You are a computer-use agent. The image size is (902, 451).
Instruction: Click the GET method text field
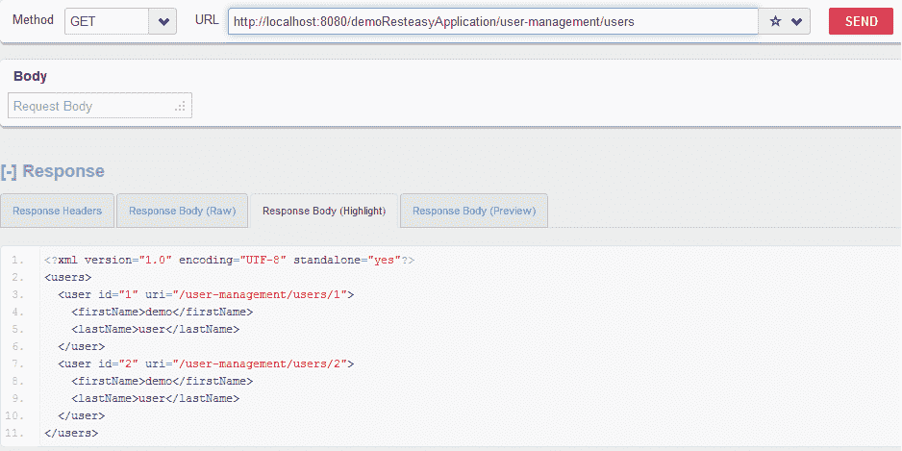coord(107,21)
